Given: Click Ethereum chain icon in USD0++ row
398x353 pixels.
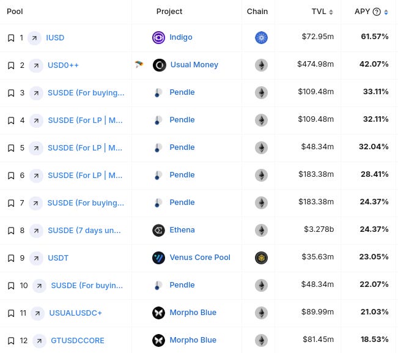Looking at the screenshot, I should click(261, 65).
